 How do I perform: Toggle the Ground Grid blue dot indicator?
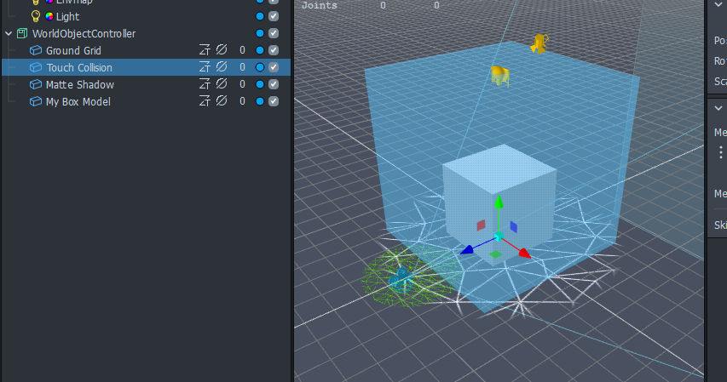point(260,50)
